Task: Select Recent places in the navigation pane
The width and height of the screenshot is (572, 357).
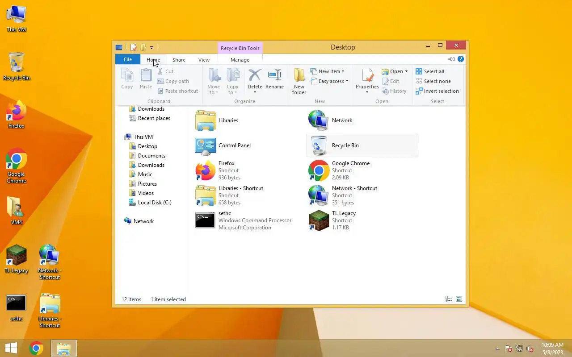Action: pyautogui.click(x=149, y=118)
